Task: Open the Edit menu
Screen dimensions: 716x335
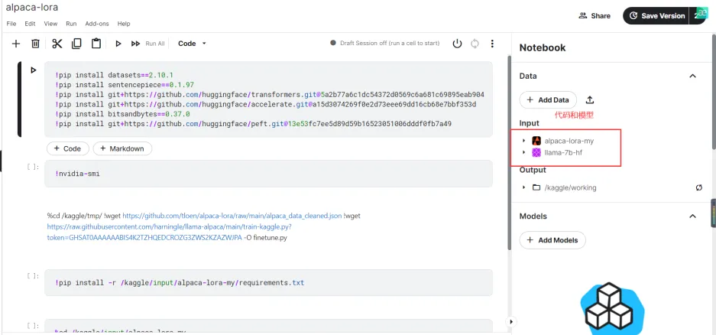Action: (30, 23)
